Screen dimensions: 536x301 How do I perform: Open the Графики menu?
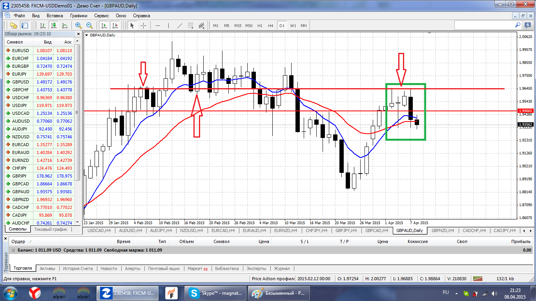(x=79, y=16)
